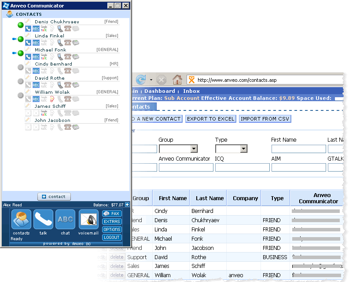The height and width of the screenshot is (282, 349).
Task: Sort by First Name column header
Action: [171, 198]
